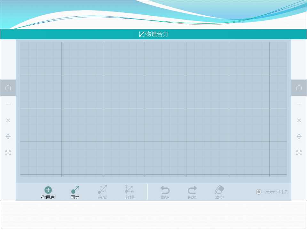This screenshot has height=230, width=307.
Task: Close panel using left sidebar X
Action: [x=8, y=120]
